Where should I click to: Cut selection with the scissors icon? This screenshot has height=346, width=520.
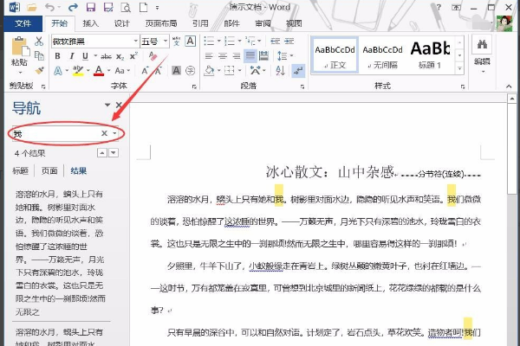[x=39, y=41]
